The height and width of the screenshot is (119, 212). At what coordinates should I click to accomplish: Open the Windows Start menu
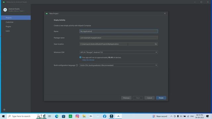point(3,116)
